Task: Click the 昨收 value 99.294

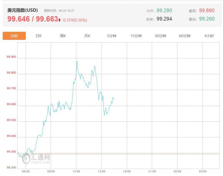Action: pos(164,19)
